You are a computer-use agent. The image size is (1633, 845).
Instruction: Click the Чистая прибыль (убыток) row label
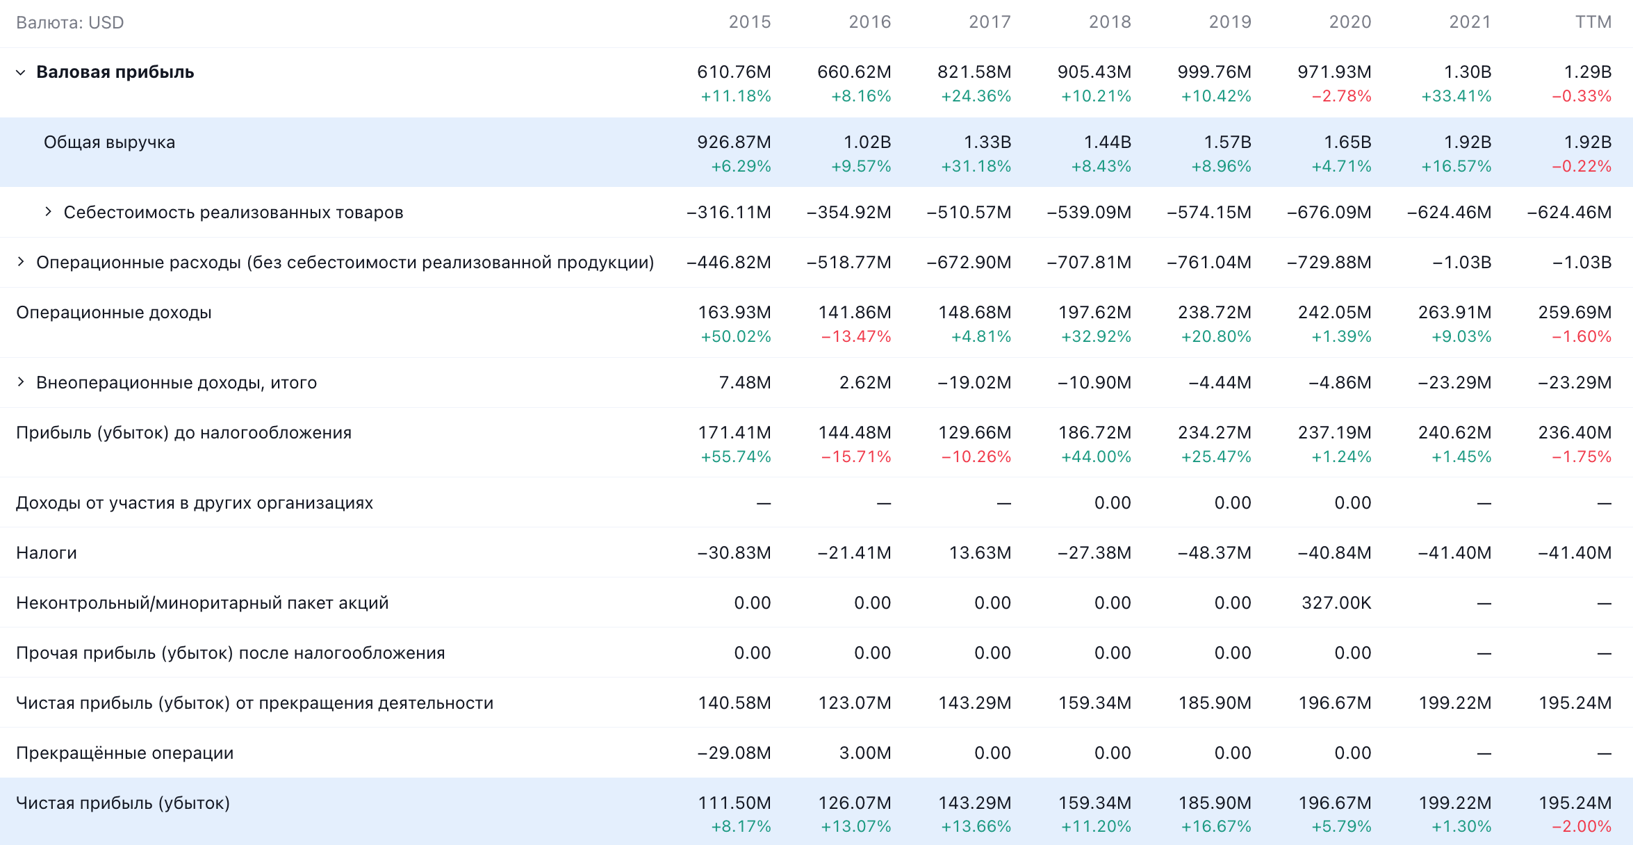[x=123, y=803]
